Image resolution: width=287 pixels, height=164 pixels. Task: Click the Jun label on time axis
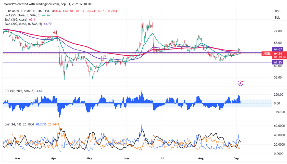126,158
